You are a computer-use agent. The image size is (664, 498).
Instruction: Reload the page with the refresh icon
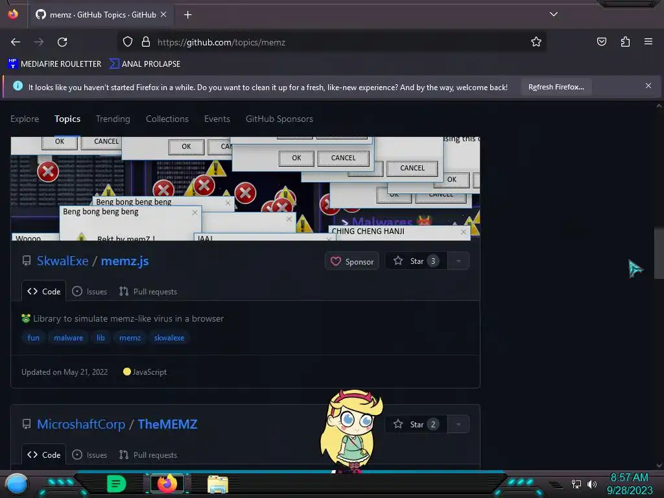(x=62, y=42)
